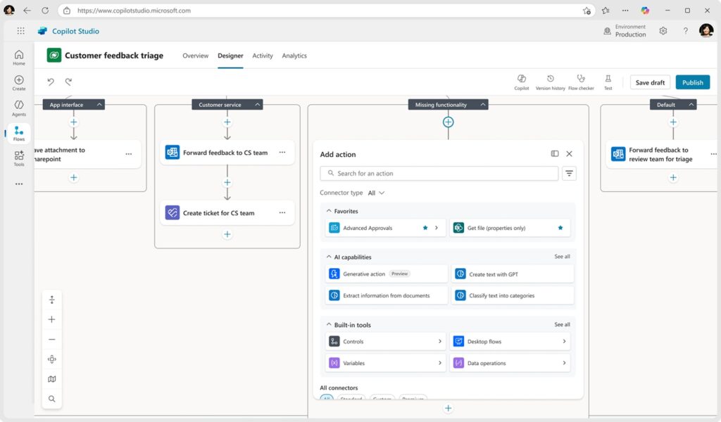721x422 pixels.
Task: Open the Agents sidebar item
Action: pyautogui.click(x=18, y=108)
